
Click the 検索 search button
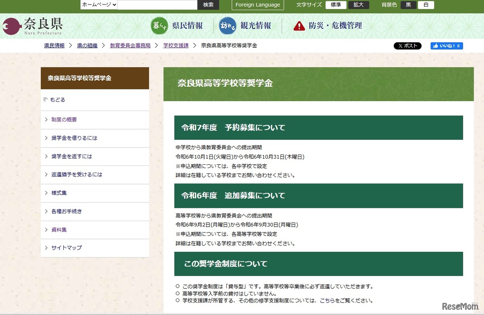208,5
